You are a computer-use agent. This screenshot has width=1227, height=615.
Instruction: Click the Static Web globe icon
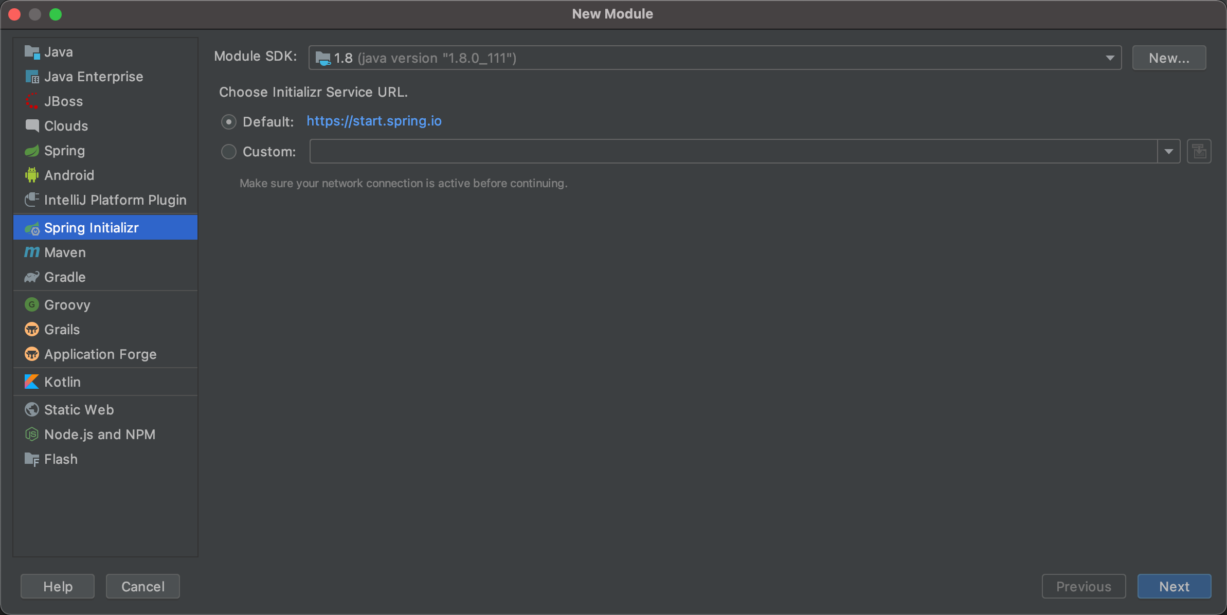tap(32, 410)
